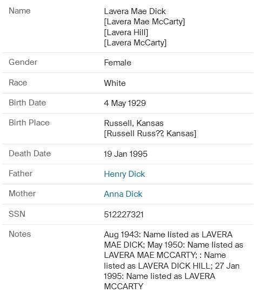254x293 pixels.
Task: Click the name Lavera Mae Dick
Action: tap(135, 11)
